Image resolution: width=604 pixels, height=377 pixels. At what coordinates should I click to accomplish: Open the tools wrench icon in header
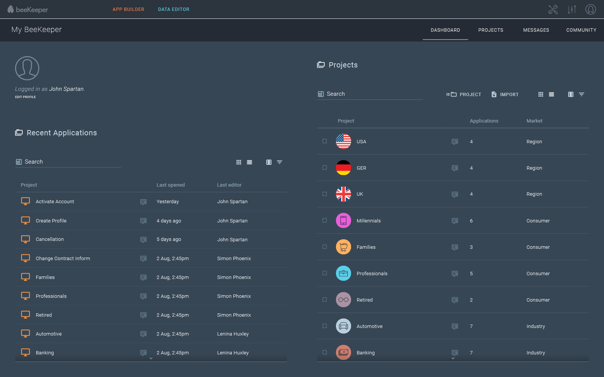553,9
